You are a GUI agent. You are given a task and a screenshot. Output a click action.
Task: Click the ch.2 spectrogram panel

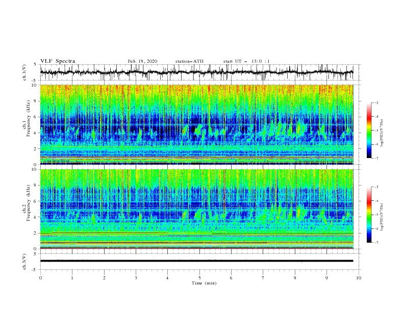coord(196,209)
